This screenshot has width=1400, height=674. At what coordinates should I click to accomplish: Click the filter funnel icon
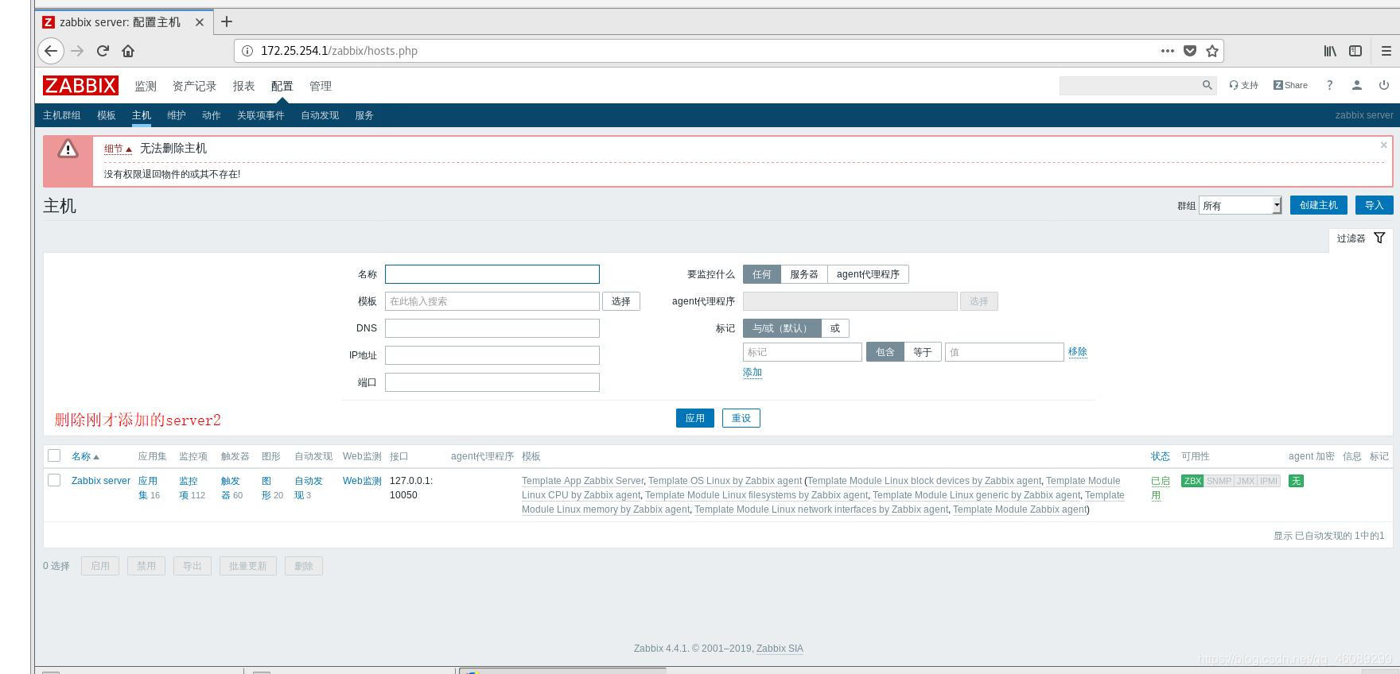tap(1379, 238)
